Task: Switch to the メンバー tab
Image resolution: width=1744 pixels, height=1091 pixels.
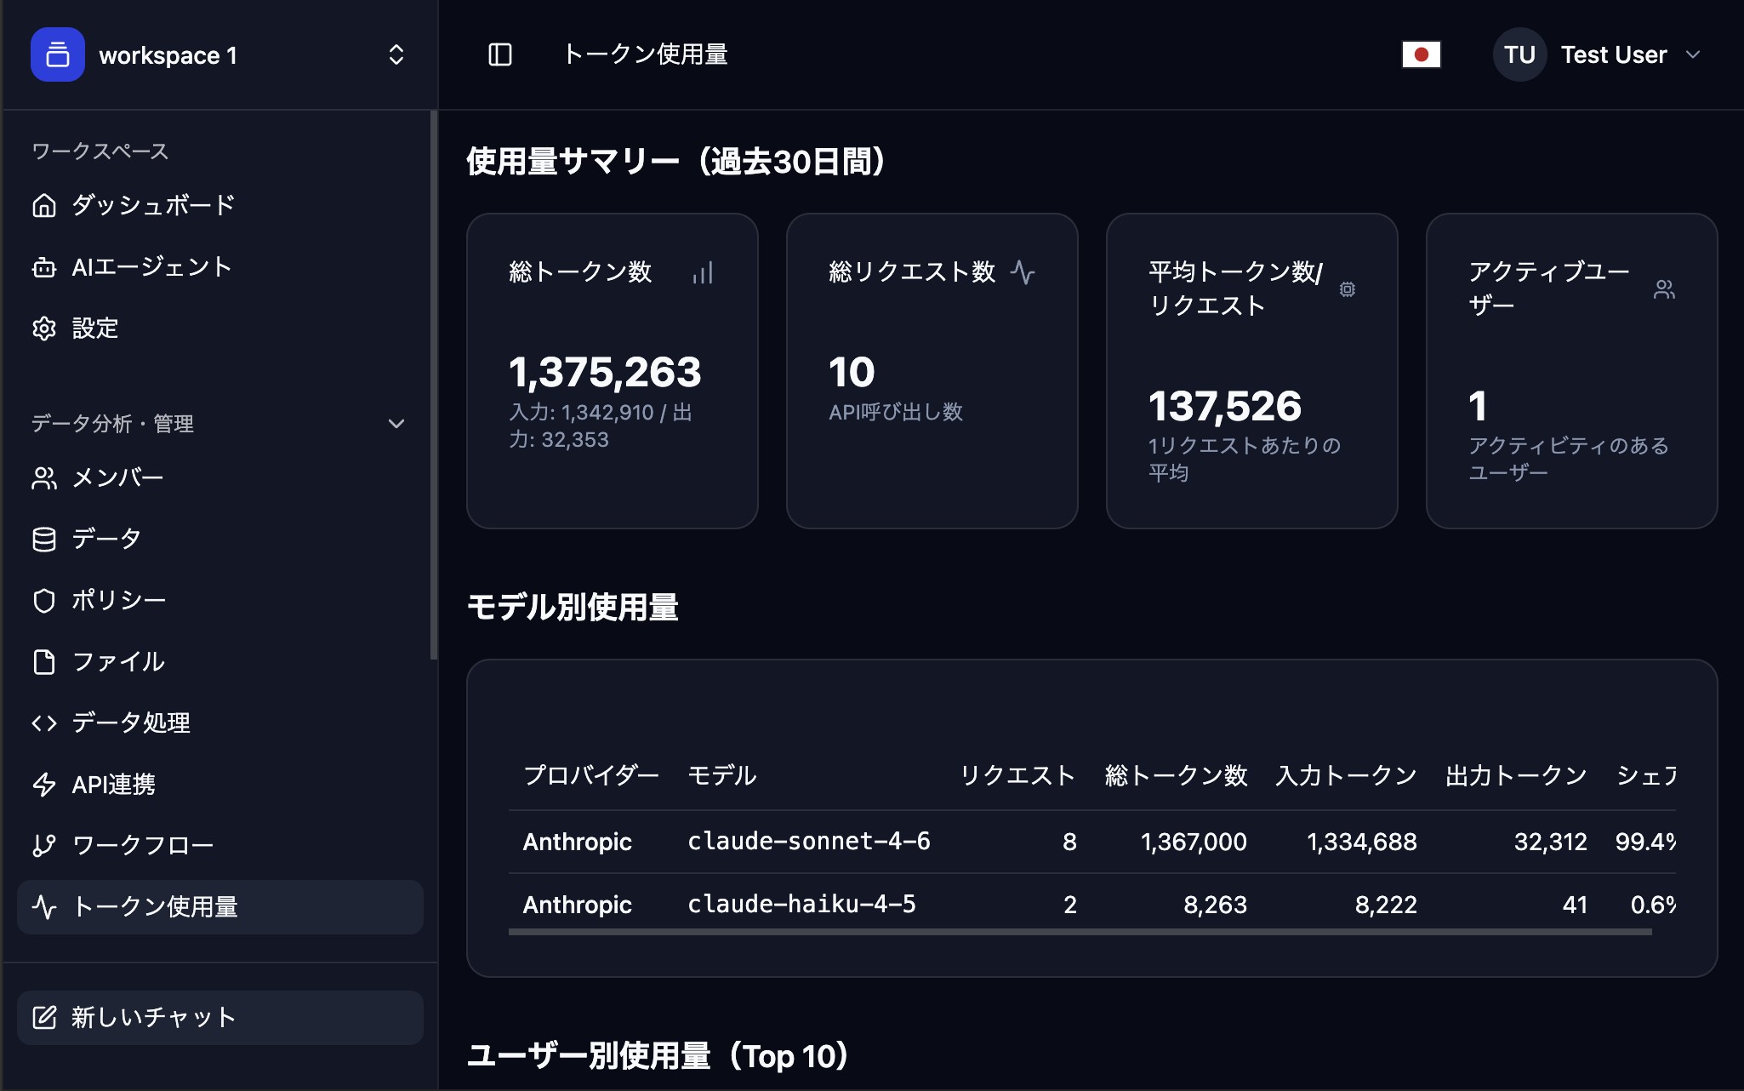Action: (x=117, y=477)
